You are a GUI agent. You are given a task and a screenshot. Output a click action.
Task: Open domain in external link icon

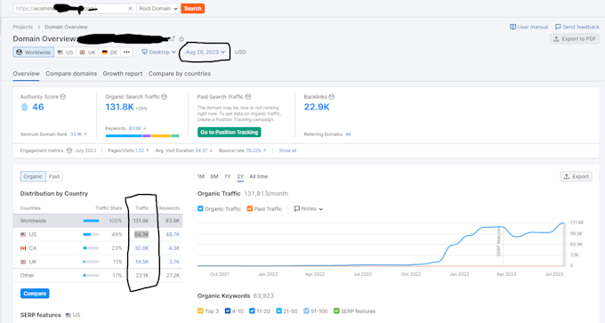(173, 38)
